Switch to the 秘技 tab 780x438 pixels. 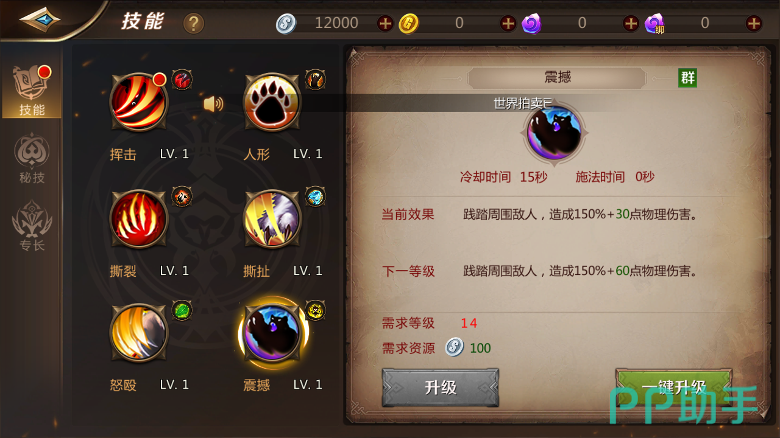(32, 159)
